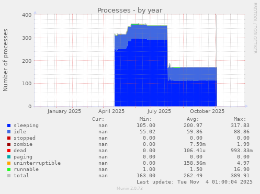Click the 'stopped' legend label
Viewport: 260px width, 194px height.
(x=25, y=138)
